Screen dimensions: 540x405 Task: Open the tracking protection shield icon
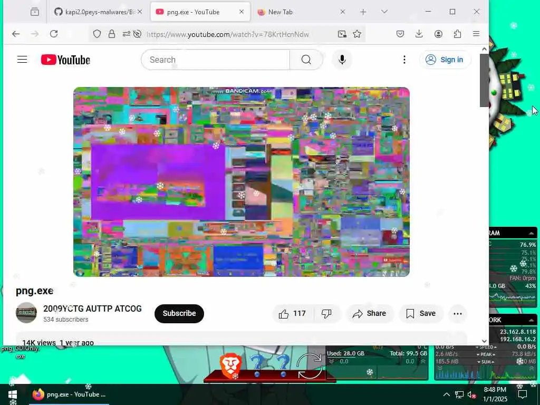point(97,34)
